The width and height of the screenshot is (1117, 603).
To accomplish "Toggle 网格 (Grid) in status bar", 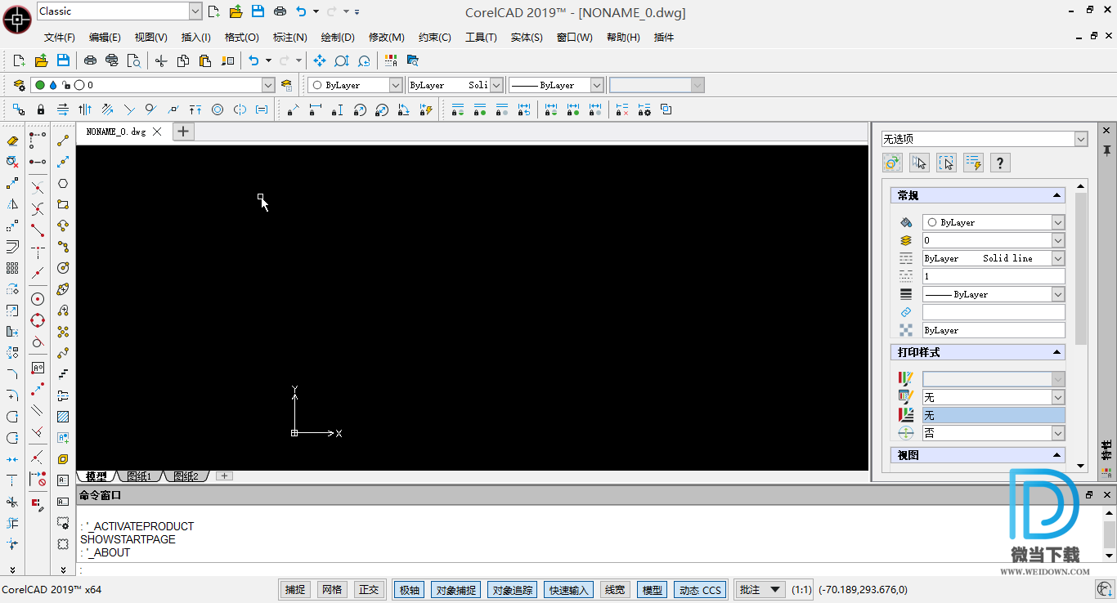I will 331,590.
